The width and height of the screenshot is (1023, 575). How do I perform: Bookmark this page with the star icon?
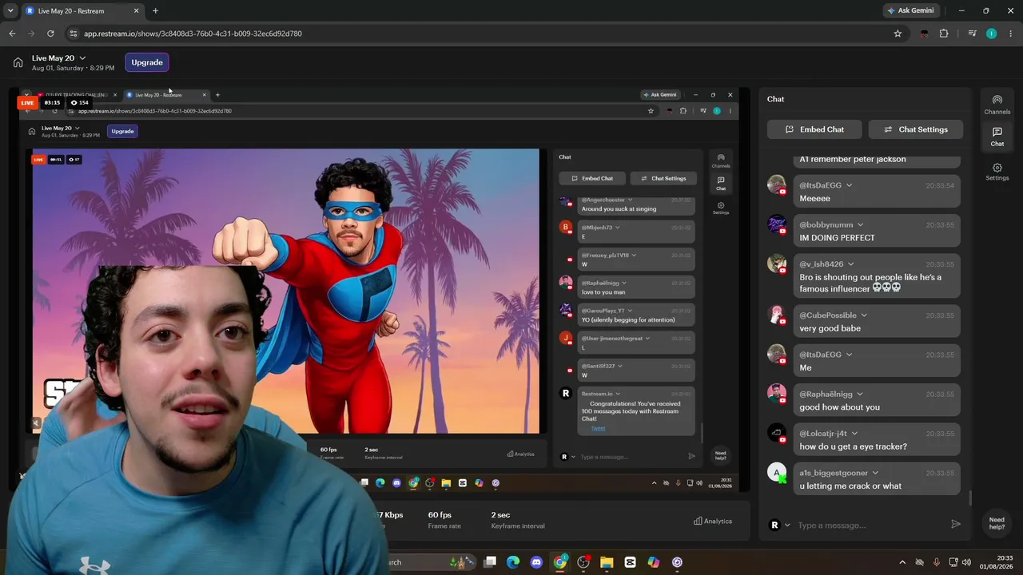898,34
